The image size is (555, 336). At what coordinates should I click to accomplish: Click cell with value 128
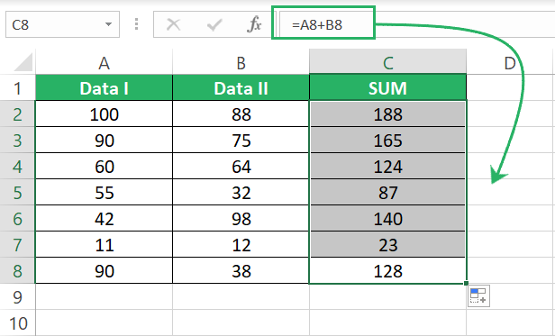[x=388, y=271]
